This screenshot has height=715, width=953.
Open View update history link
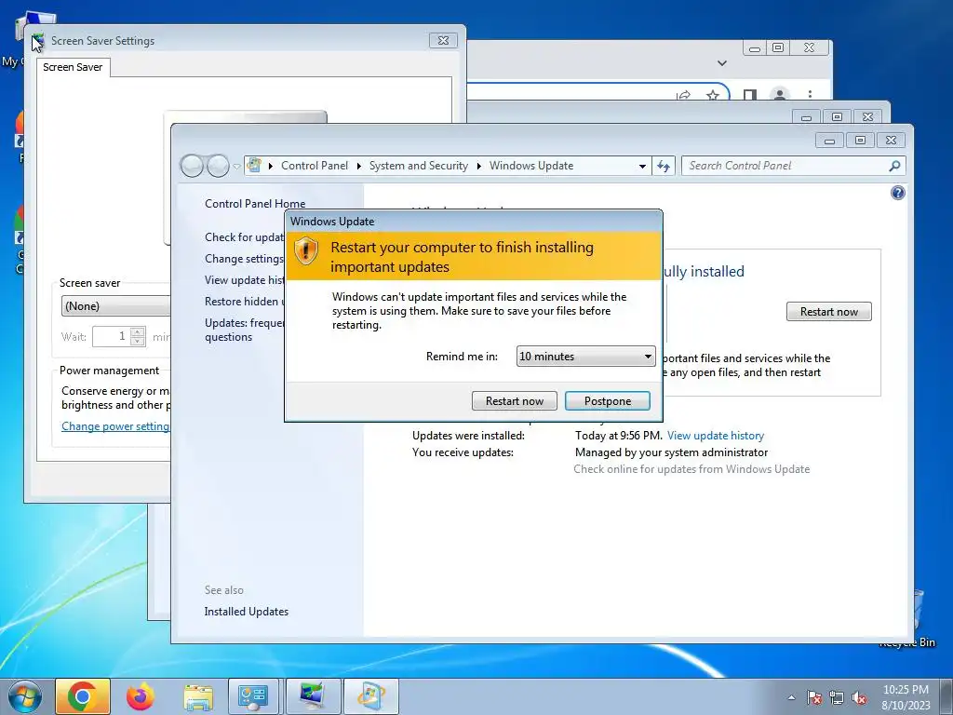pos(716,436)
